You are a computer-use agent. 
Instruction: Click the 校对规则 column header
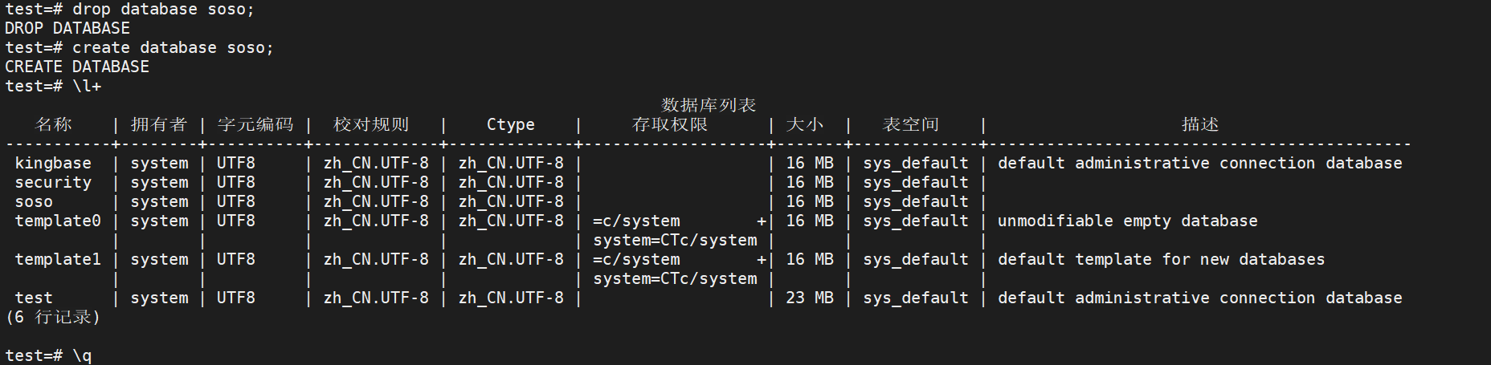tap(371, 124)
